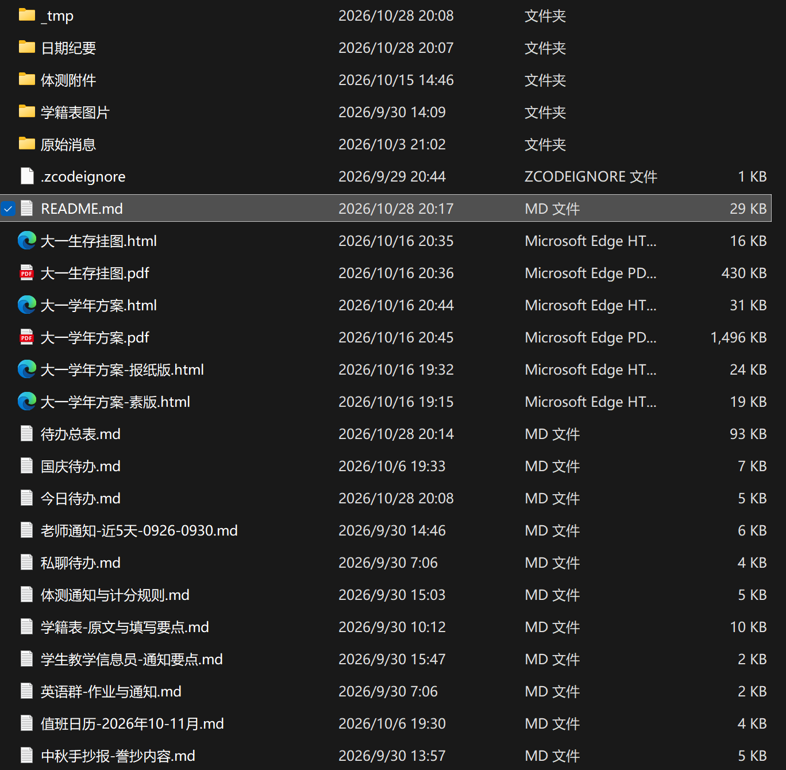This screenshot has width=786, height=770.
Task: Select 学籍表-原文与填写要点.md in the list
Action: coord(125,627)
